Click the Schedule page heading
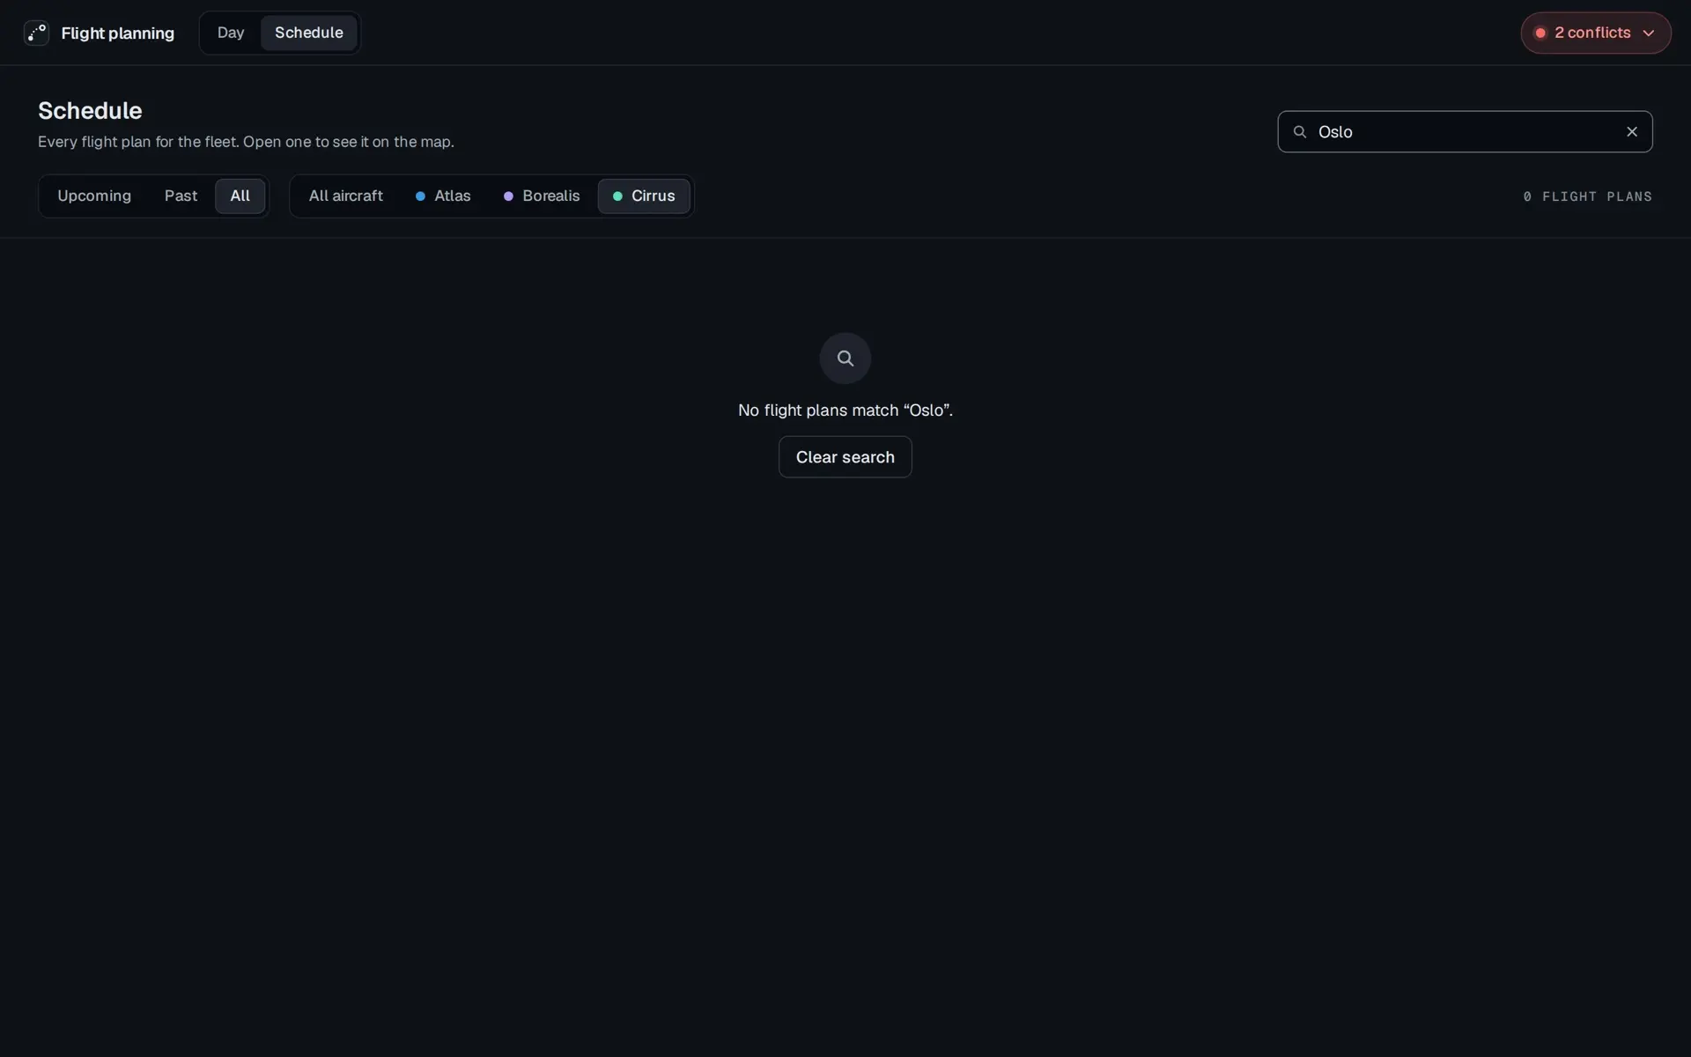Image resolution: width=1691 pixels, height=1057 pixels. click(90, 111)
